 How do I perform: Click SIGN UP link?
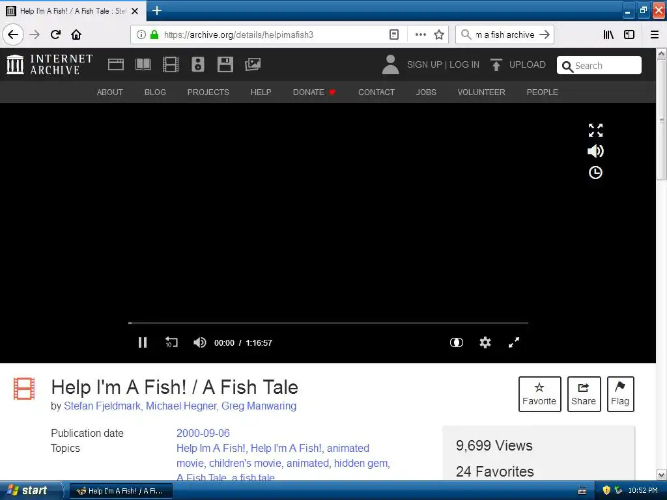click(425, 64)
